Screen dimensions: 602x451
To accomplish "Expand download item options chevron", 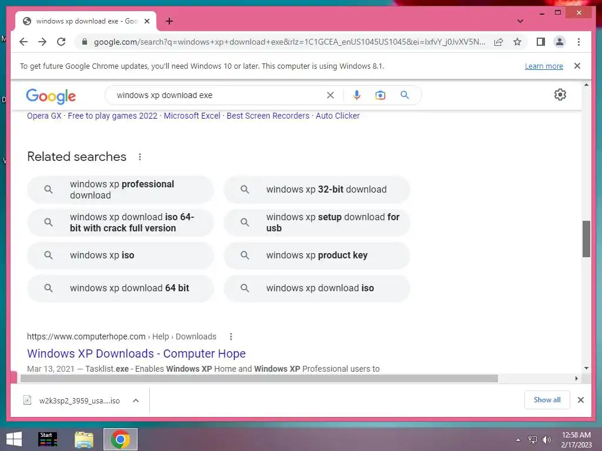I will click(136, 400).
